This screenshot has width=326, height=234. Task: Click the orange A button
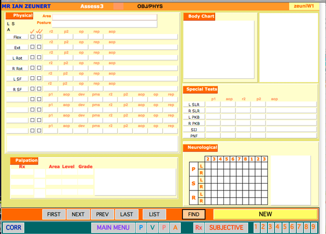(x=175, y=228)
